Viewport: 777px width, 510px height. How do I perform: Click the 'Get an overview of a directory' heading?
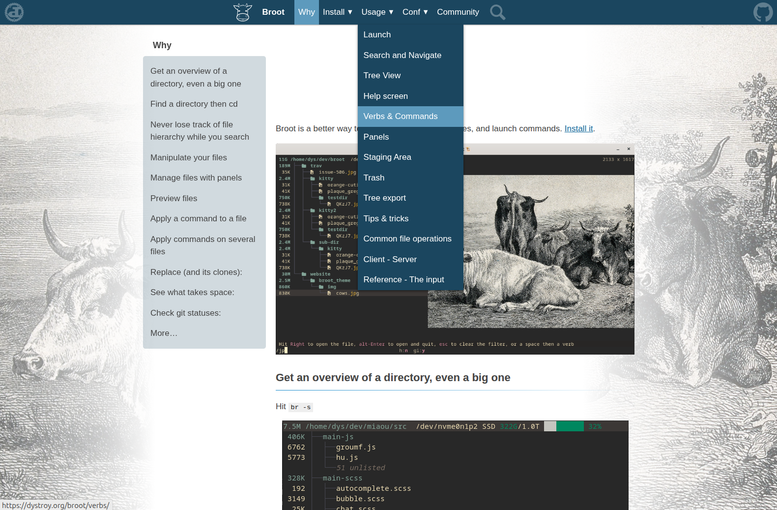[393, 378]
